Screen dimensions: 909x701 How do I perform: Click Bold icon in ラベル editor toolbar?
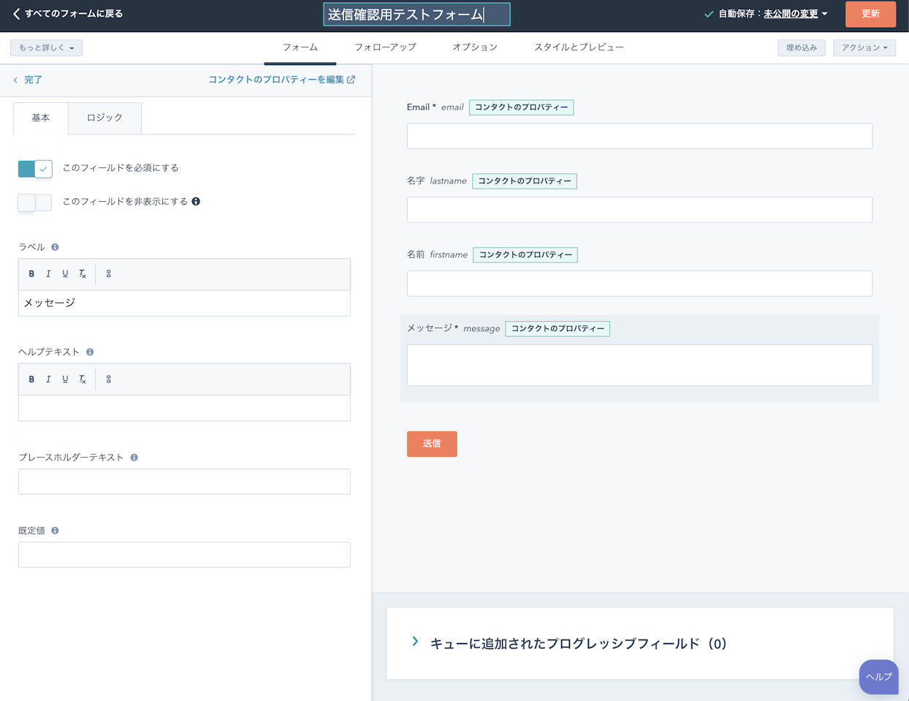click(31, 274)
